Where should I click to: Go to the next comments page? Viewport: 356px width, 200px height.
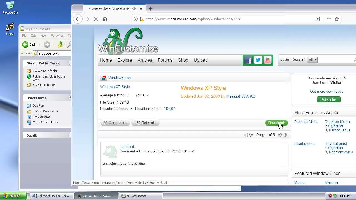280,135
